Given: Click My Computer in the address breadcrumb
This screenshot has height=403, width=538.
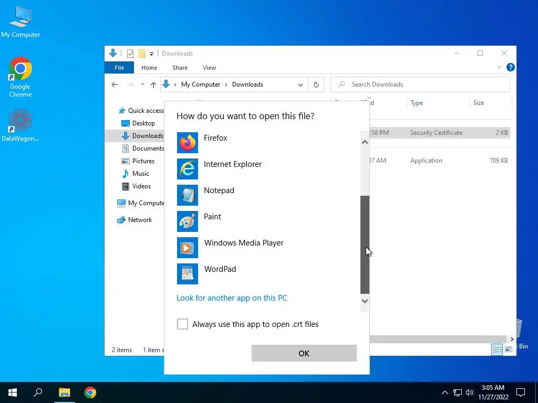Looking at the screenshot, I should pyautogui.click(x=201, y=84).
